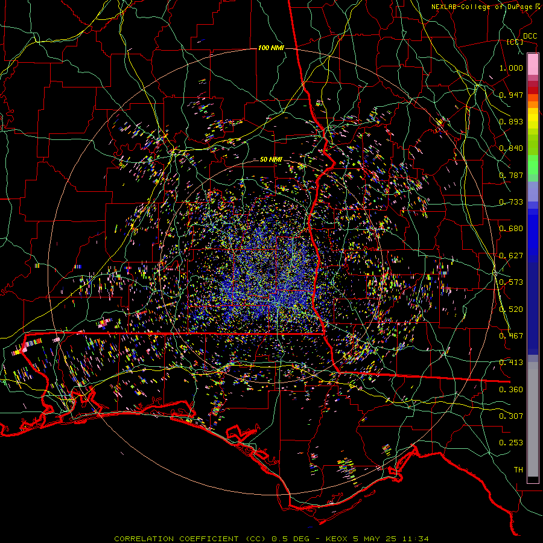Click the 0.787 legend value
The width and height of the screenshot is (543, 543).
click(x=511, y=175)
